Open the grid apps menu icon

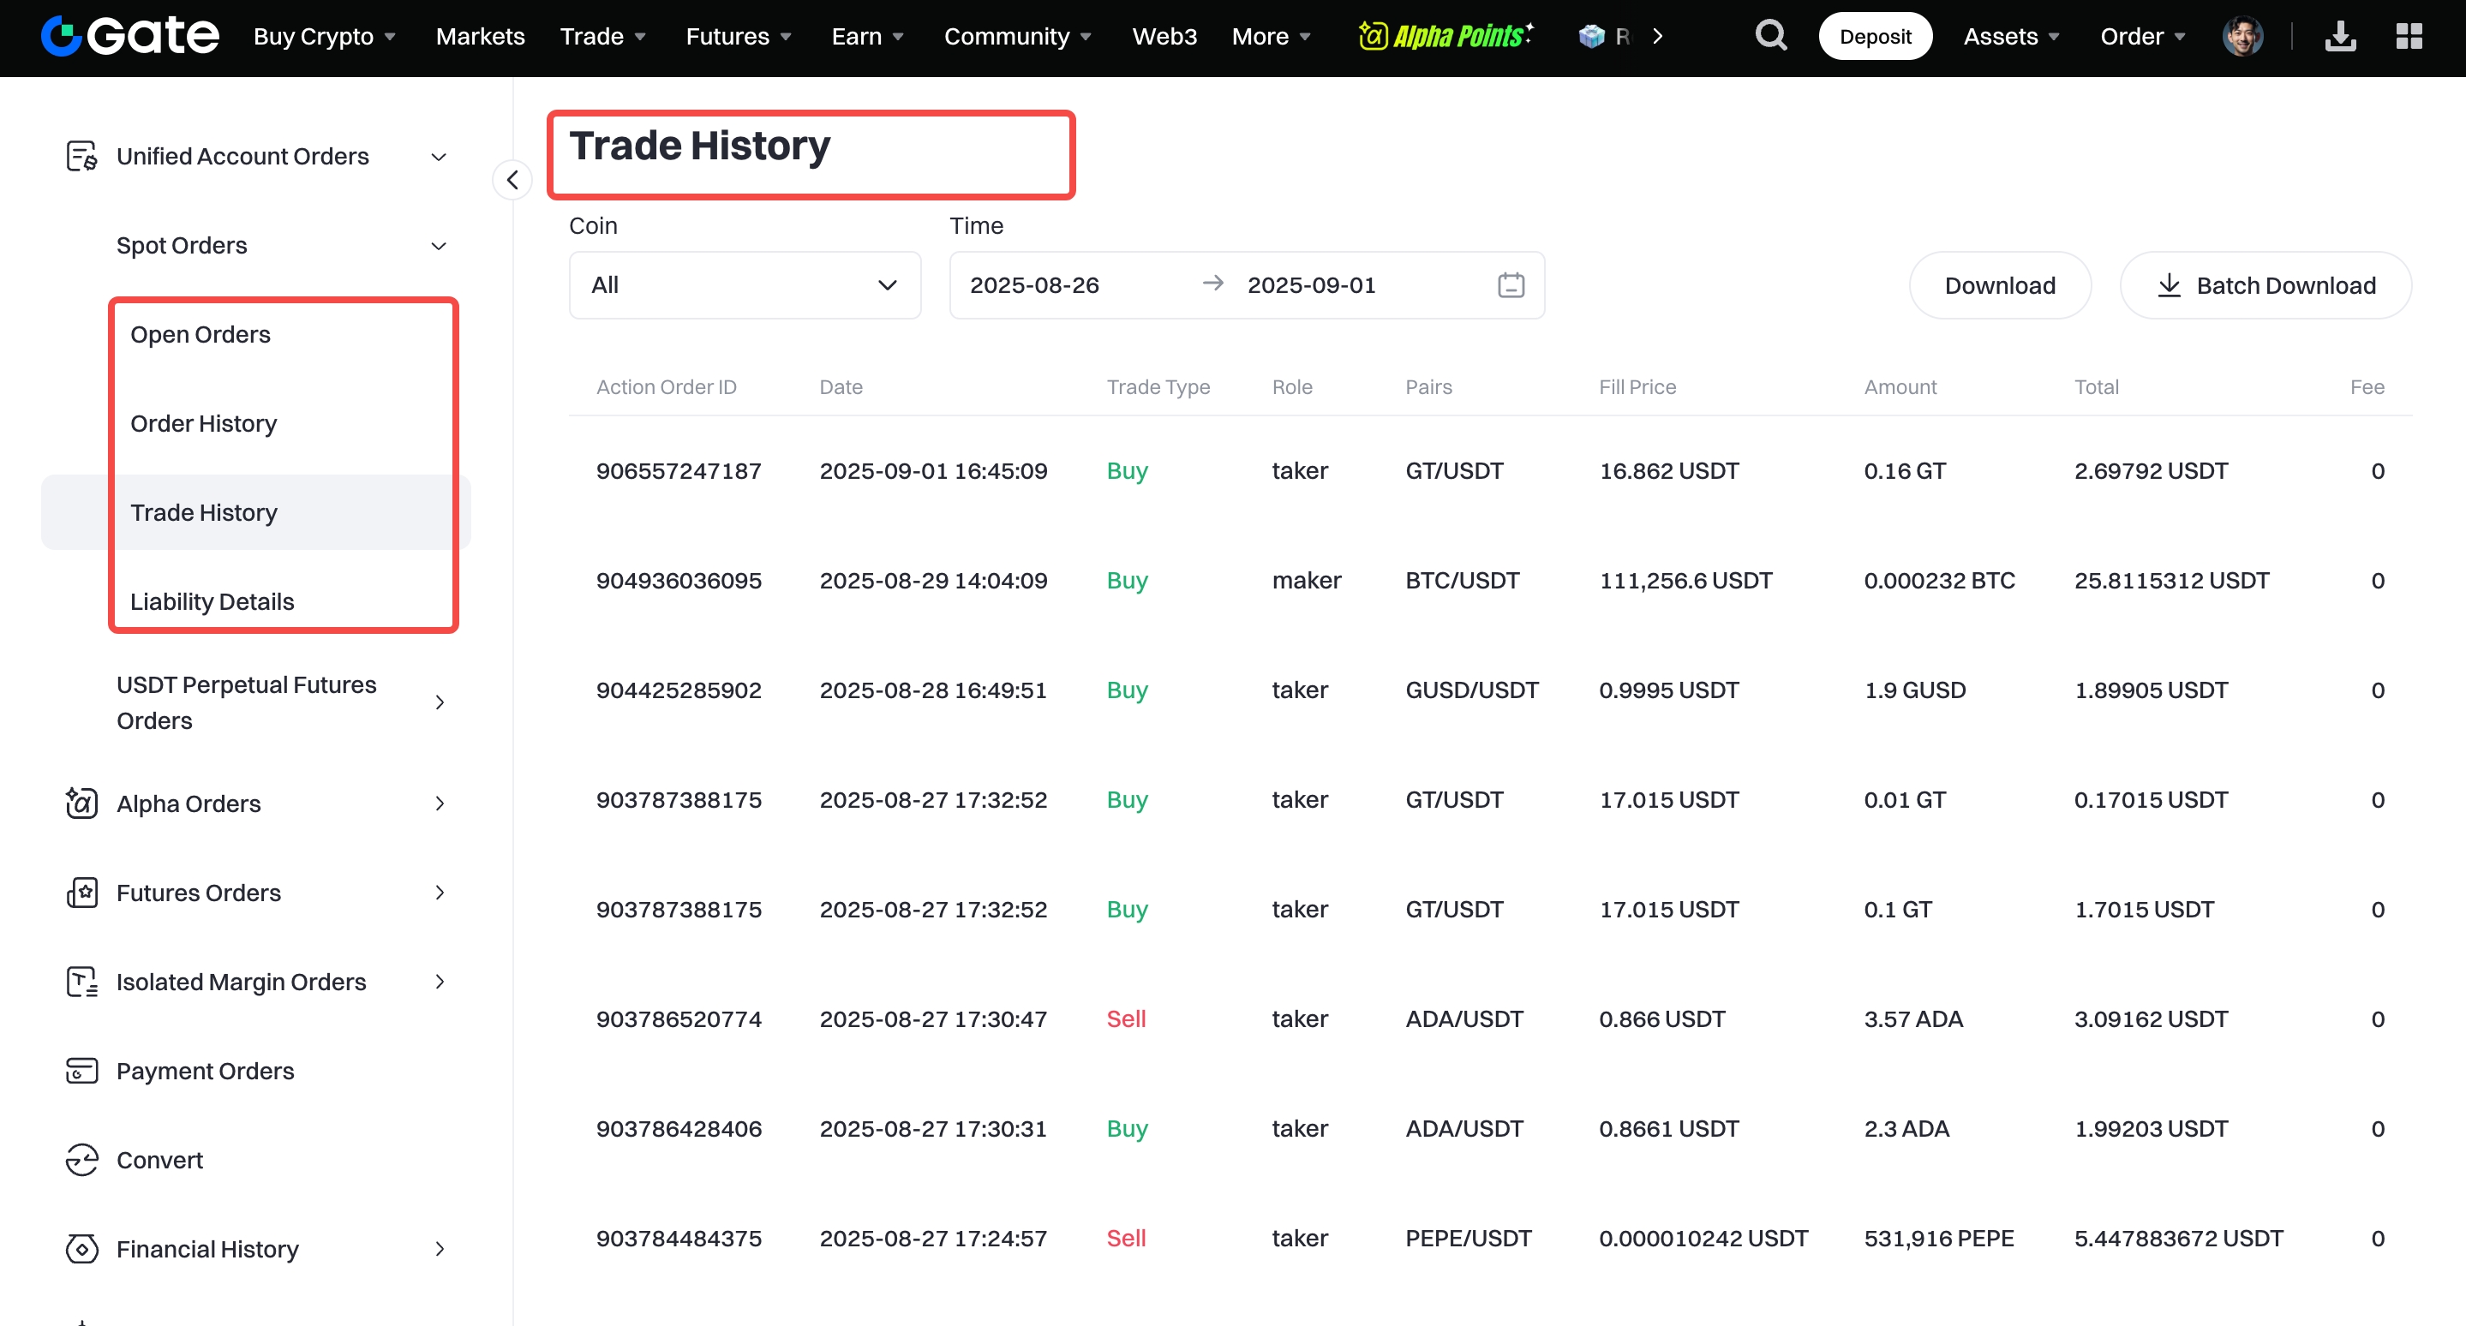coord(2409,36)
